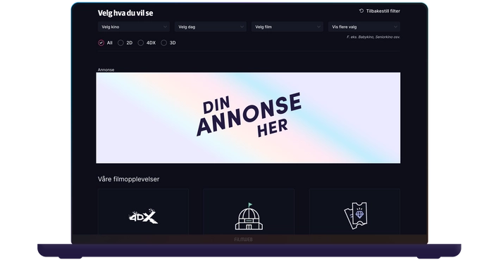
Task: Open the Velg dag dropdown
Action: [x=211, y=27]
